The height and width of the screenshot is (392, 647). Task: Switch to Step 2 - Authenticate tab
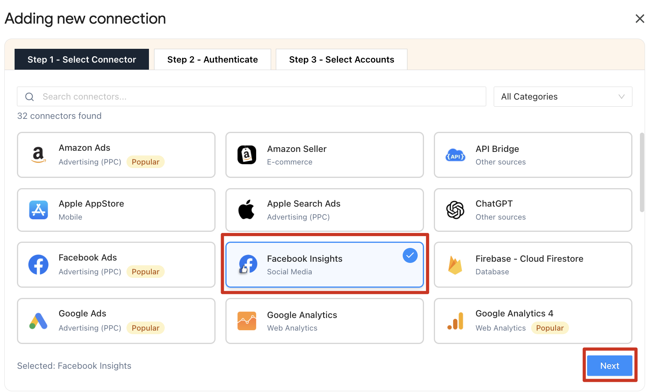point(212,59)
